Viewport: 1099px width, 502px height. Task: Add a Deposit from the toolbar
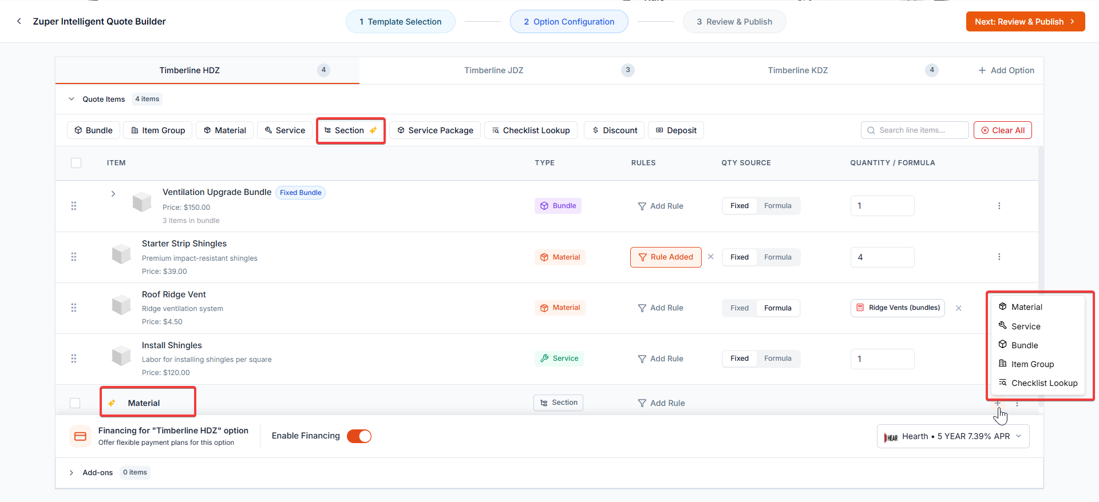click(676, 130)
